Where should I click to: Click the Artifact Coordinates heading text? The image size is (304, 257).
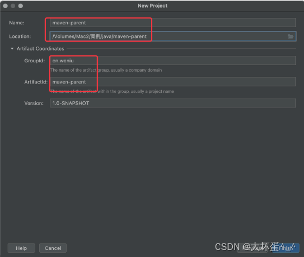(40, 49)
